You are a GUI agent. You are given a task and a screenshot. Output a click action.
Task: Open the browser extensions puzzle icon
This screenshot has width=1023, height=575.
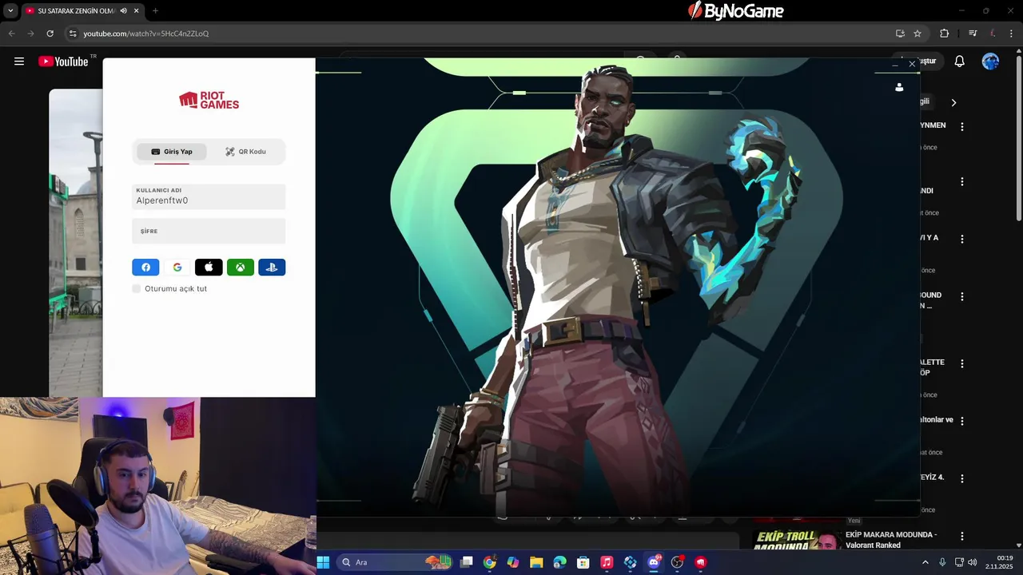tap(944, 34)
